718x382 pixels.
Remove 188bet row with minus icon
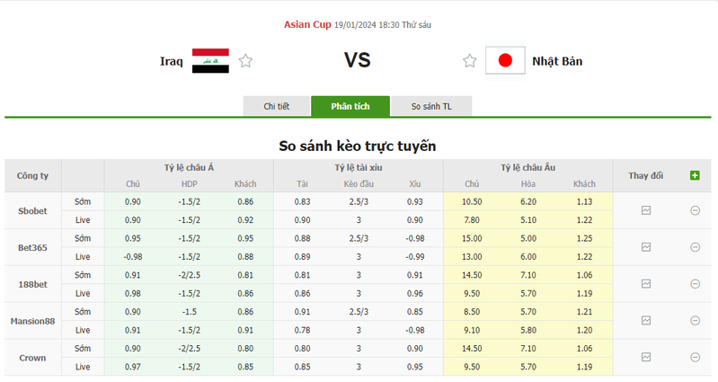(695, 284)
